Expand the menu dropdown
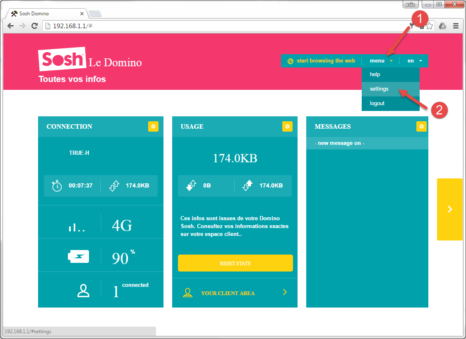This screenshot has width=466, height=339. click(381, 61)
